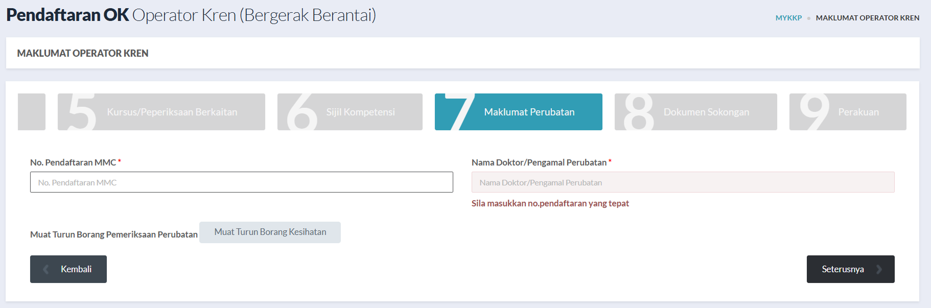Viewport: 931px width, 308px height.
Task: Select the partially hidden leftmost step tab
Action: point(32,112)
